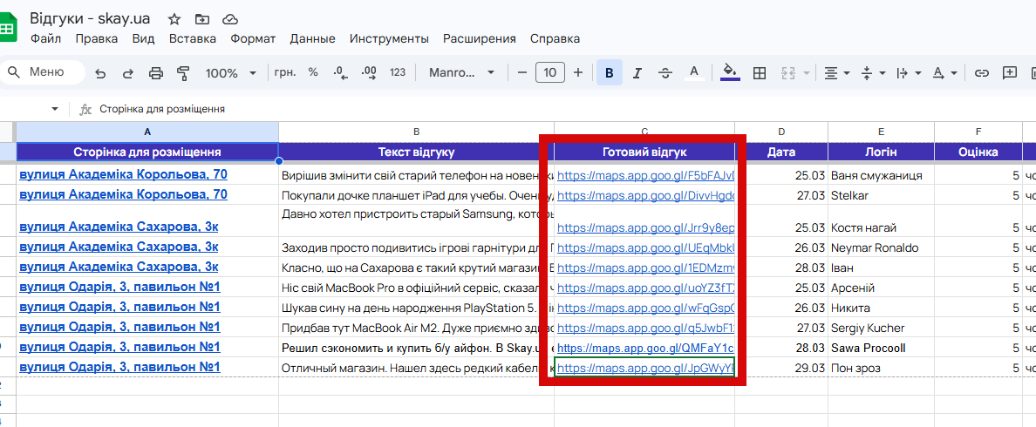Select login cell Sergiy Kucher
Viewport: 1036px width, 427px height.
(x=881, y=328)
